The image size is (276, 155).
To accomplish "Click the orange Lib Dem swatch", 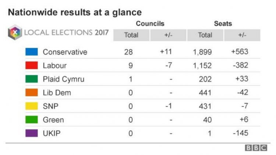I will coord(32,93).
